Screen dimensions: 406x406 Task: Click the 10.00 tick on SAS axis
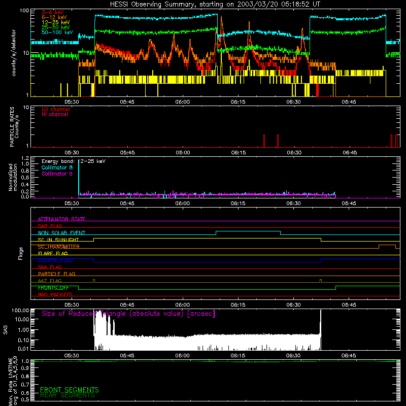point(21,319)
